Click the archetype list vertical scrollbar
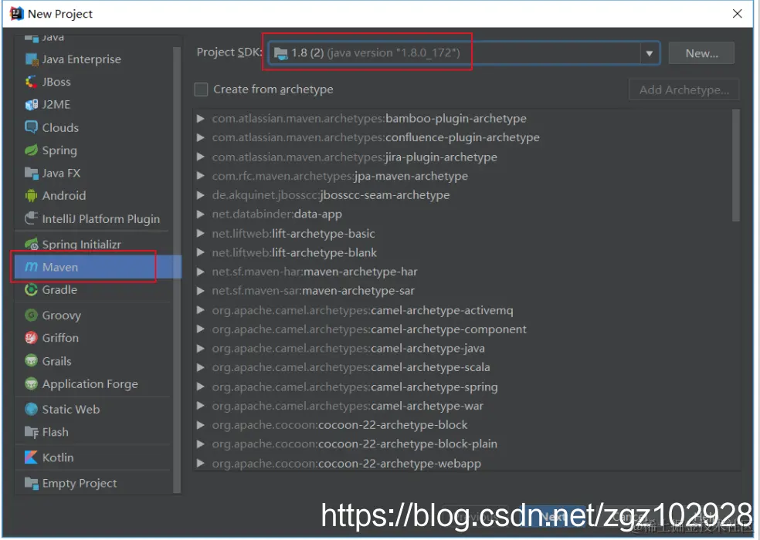Screen dimensions: 760x540 point(736,166)
